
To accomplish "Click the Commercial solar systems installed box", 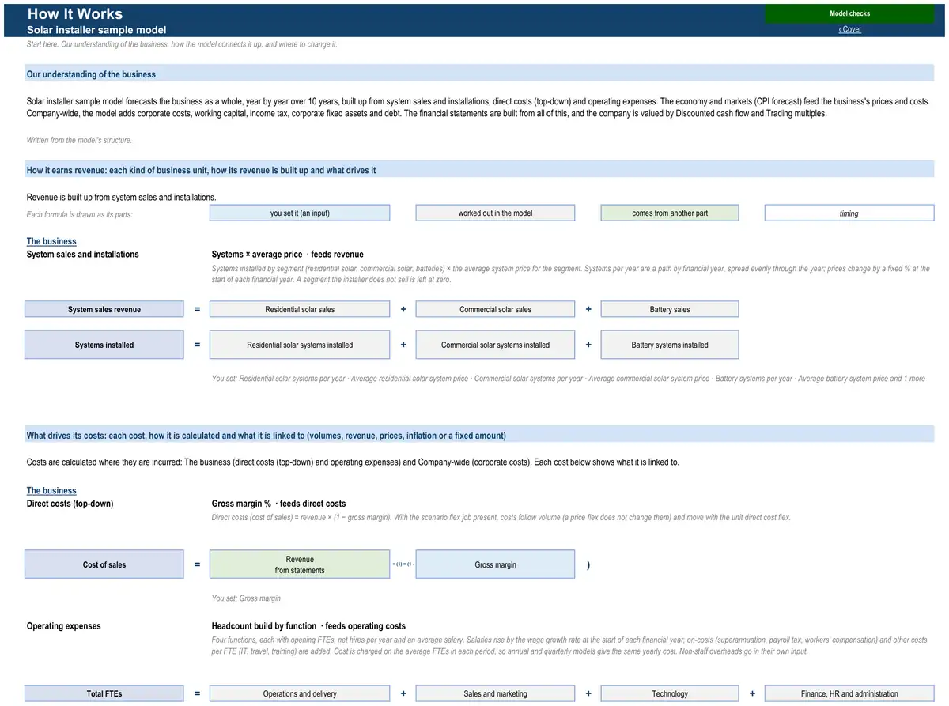I will 495,345.
